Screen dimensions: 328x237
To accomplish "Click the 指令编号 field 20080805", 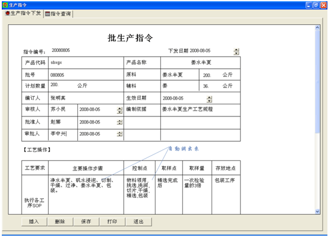I will click(61, 51).
